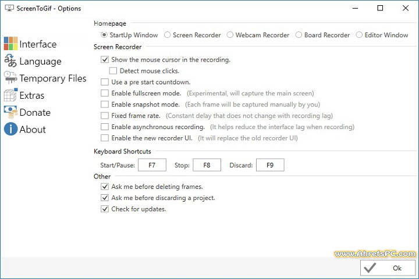Enable the new recorder UI checkbox
This screenshot has height=279, width=419.
coord(105,138)
